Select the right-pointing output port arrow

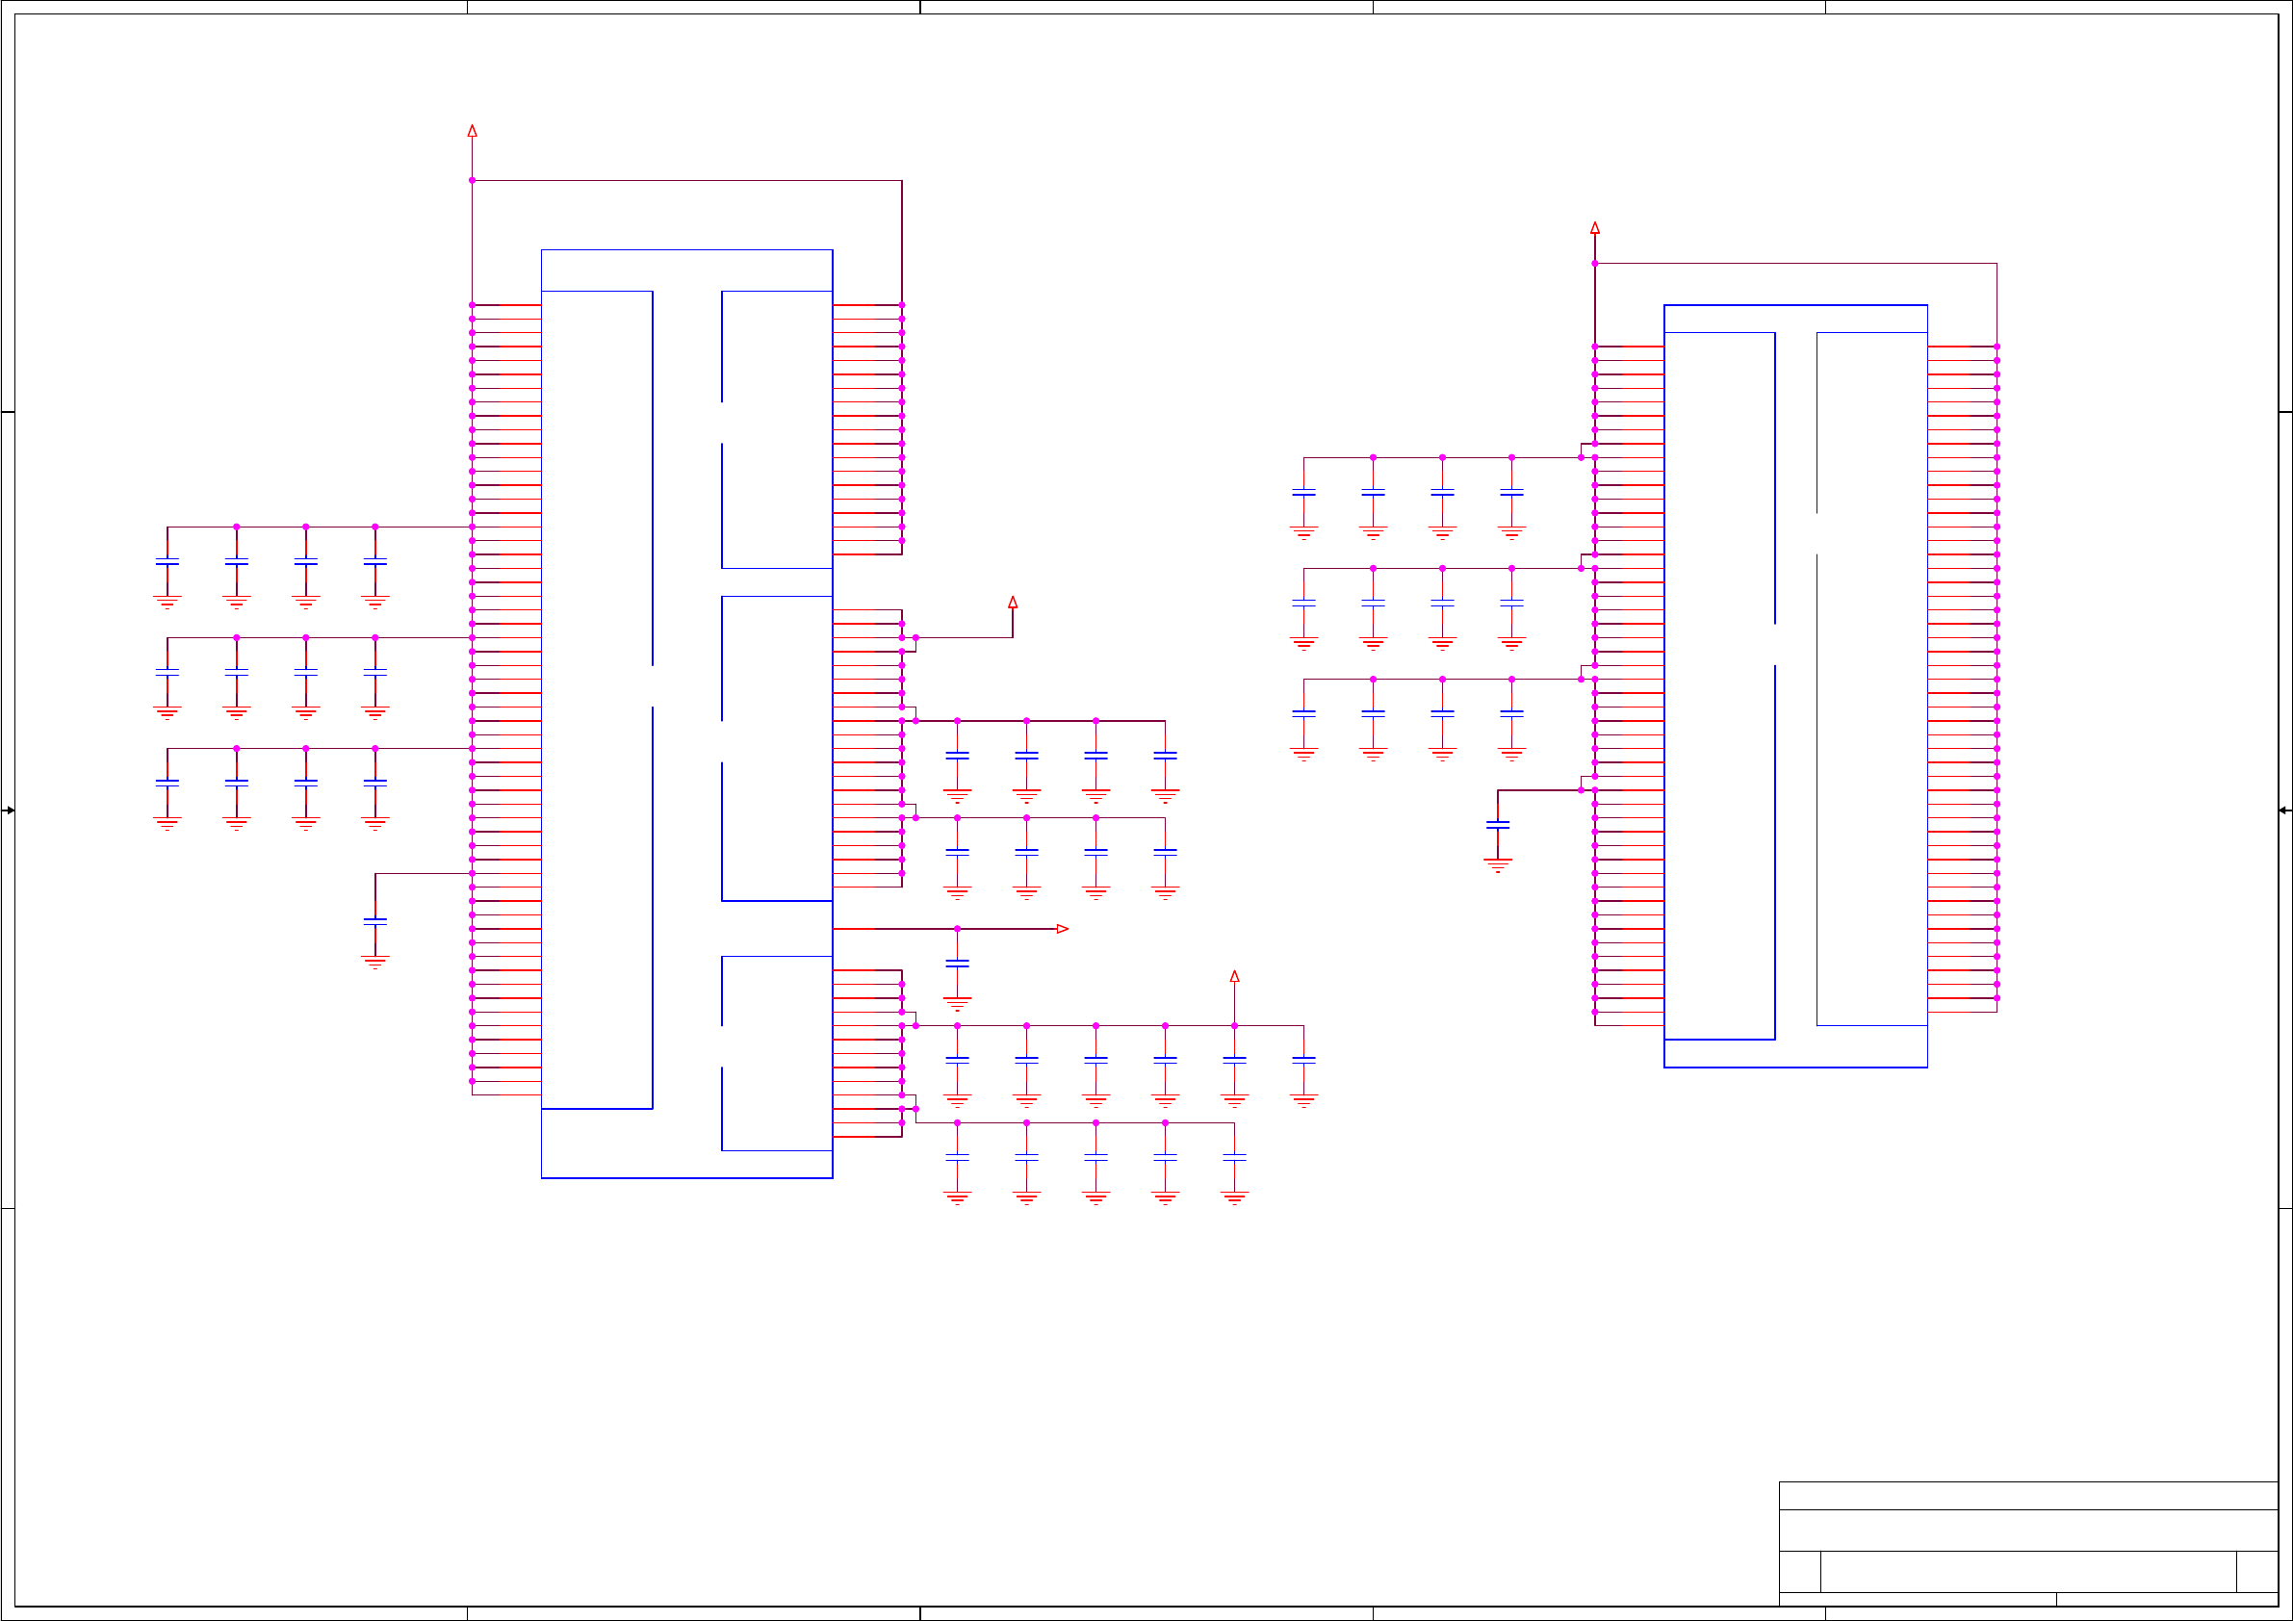tap(1063, 929)
